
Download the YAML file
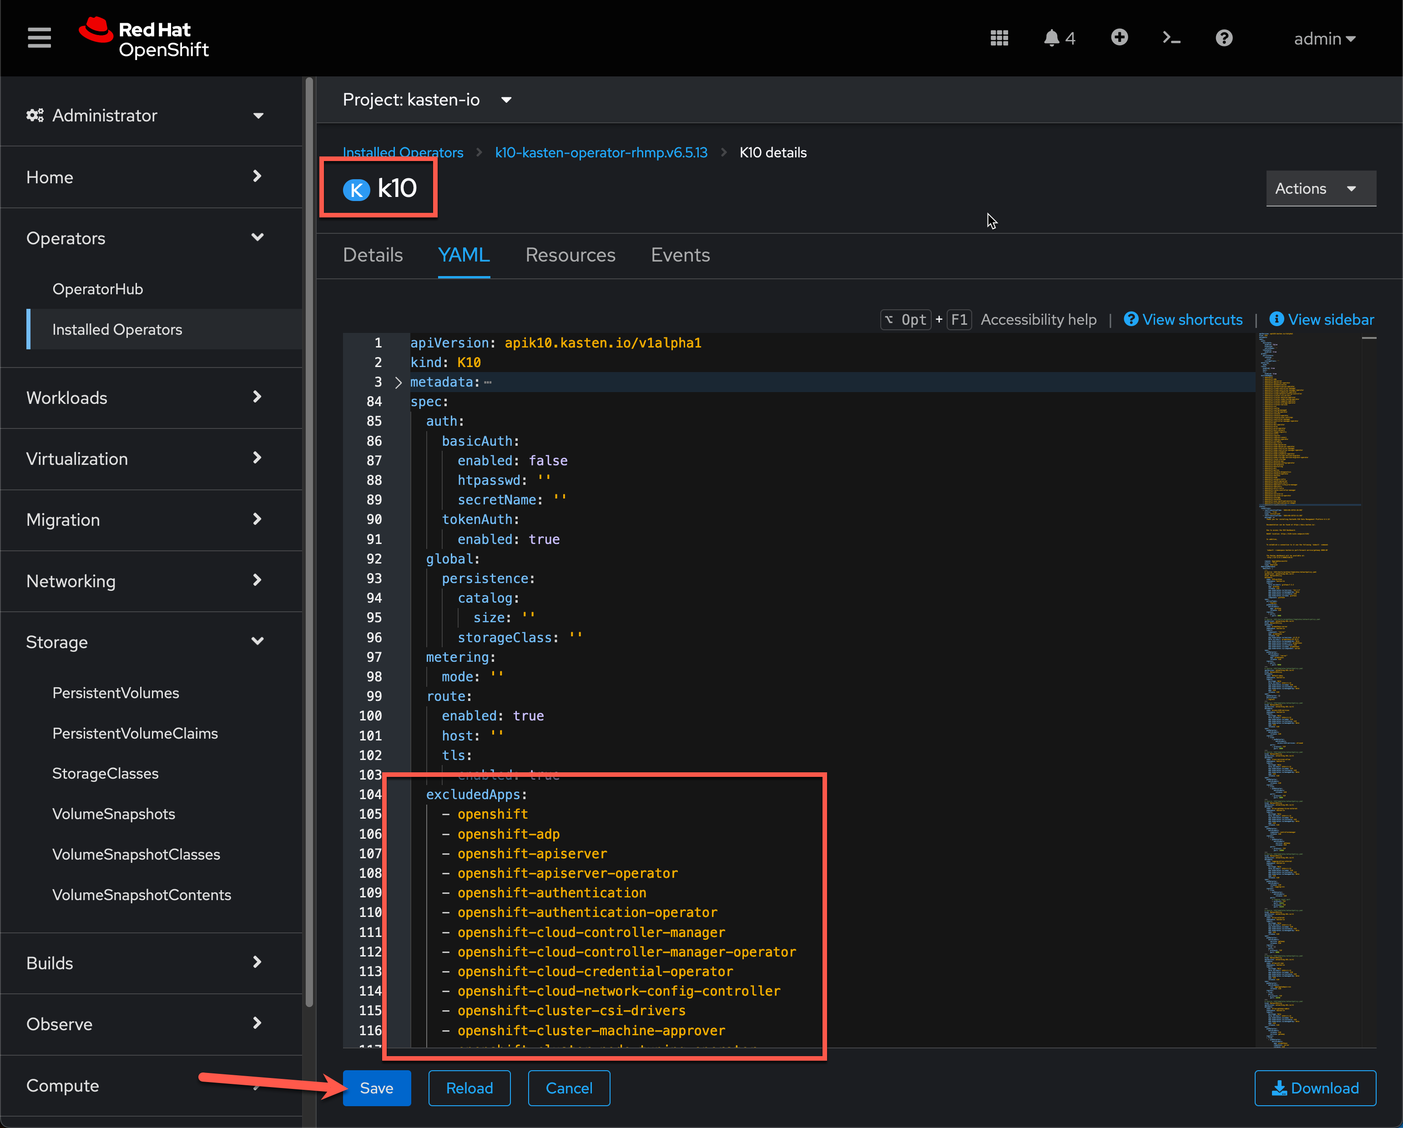[1315, 1088]
